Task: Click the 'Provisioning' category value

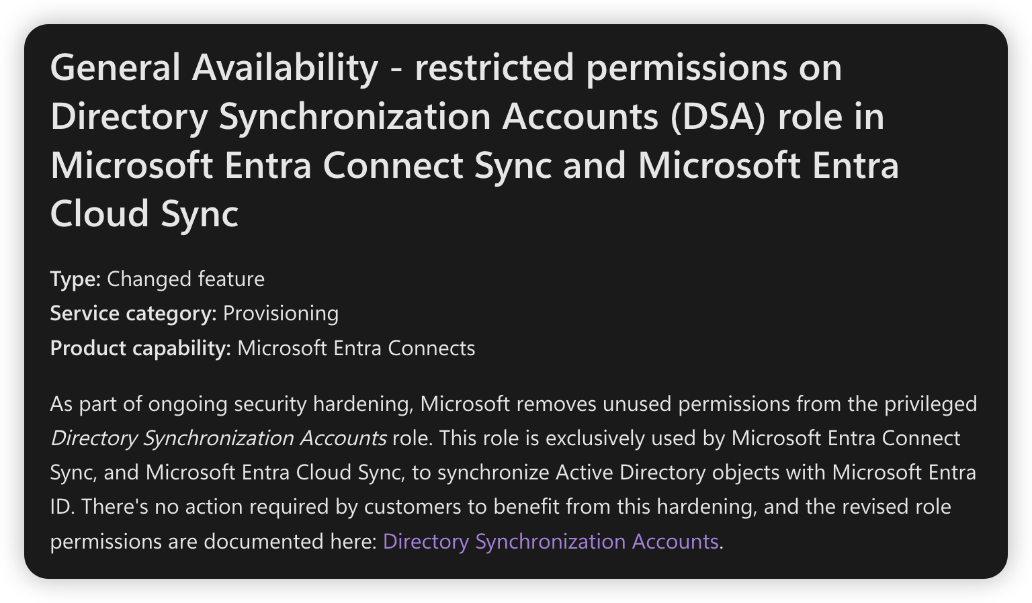Action: point(281,313)
